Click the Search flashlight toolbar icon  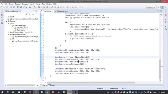tap(58, 7)
